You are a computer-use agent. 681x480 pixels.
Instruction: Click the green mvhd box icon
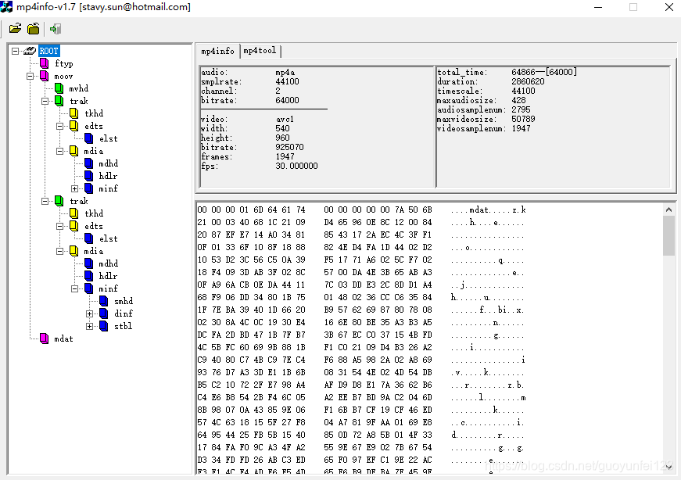click(59, 88)
